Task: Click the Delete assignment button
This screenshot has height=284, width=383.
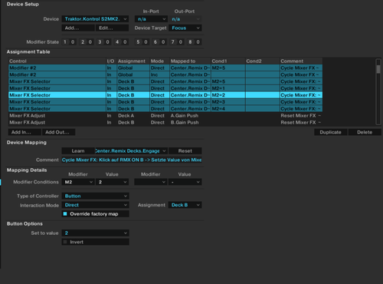Action: coord(365,132)
